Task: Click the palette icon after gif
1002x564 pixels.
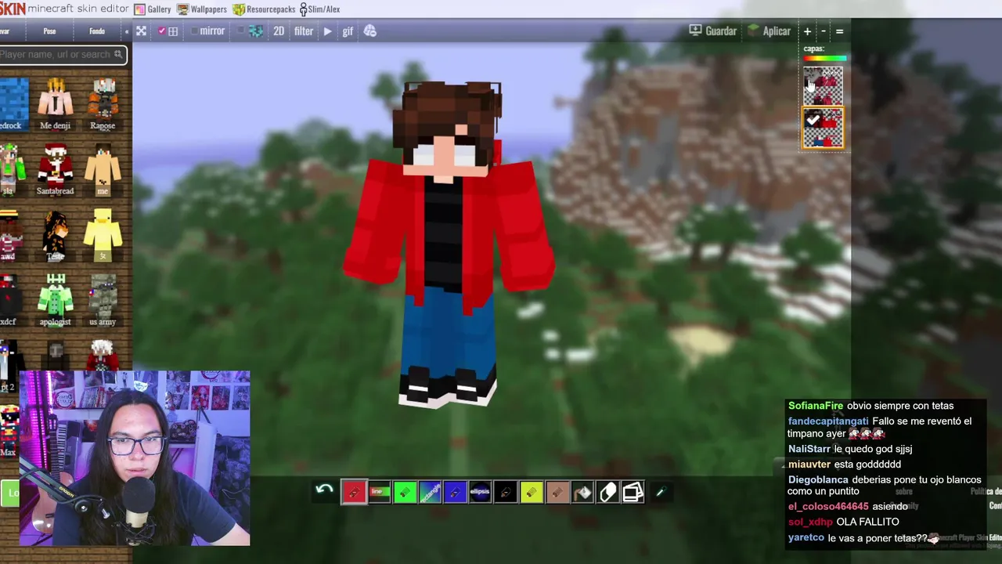Action: click(x=370, y=31)
